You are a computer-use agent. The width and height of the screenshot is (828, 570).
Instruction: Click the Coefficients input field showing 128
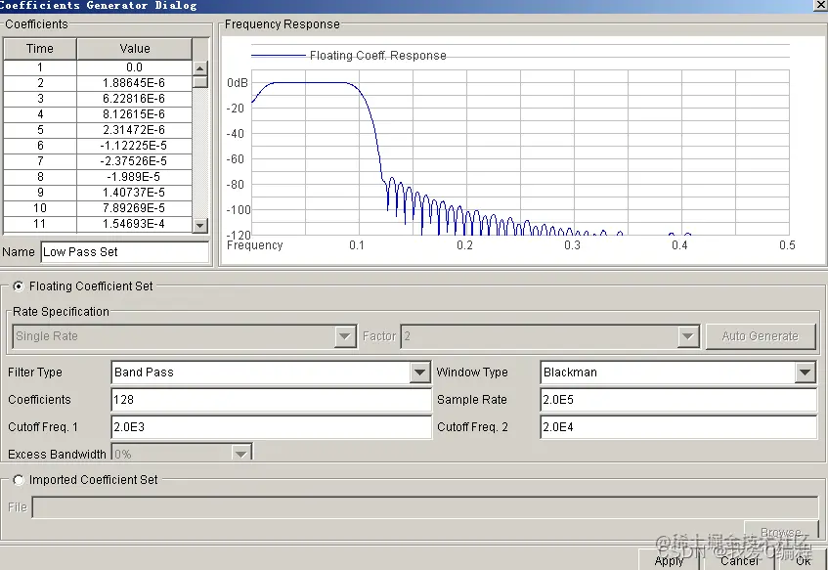coord(272,400)
